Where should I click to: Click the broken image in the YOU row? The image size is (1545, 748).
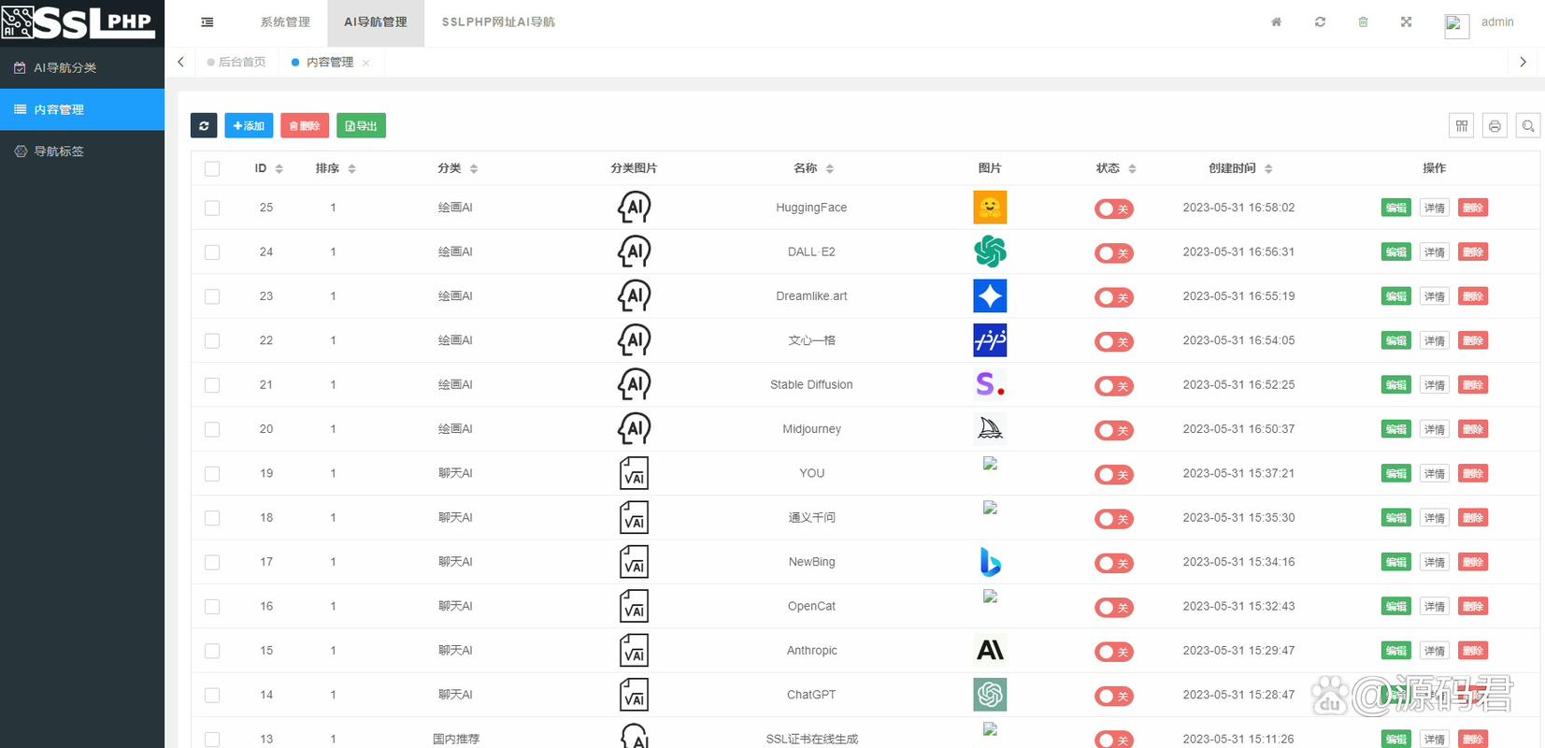[990, 463]
